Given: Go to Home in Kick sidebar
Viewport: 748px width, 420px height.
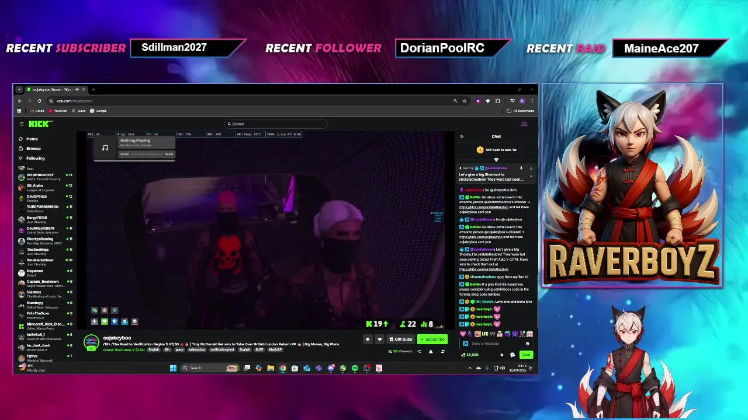Looking at the screenshot, I should 27,139.
